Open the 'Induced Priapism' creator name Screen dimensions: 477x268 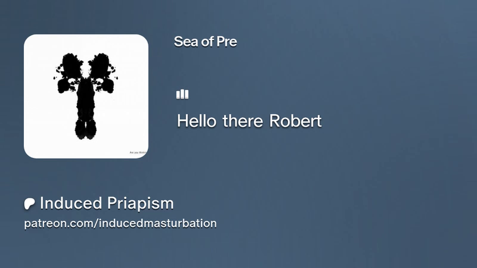coord(107,203)
